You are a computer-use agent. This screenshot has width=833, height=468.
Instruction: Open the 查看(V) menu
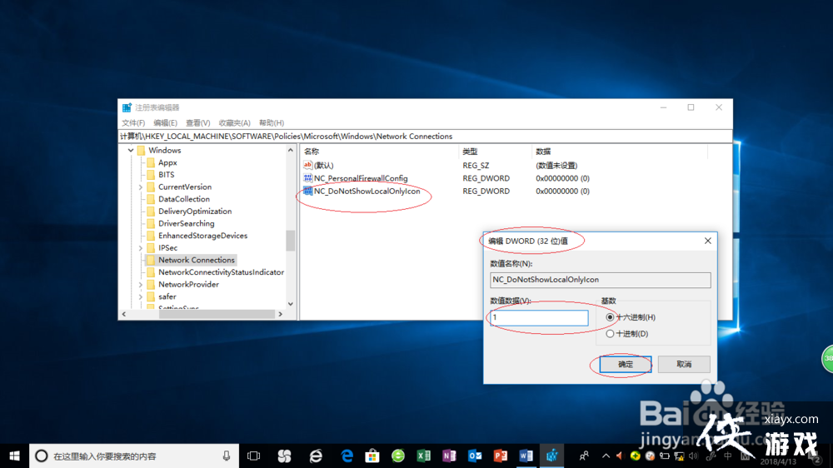tap(197, 122)
